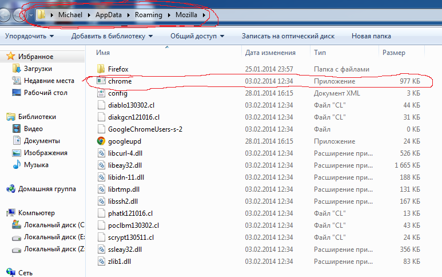Go to Michael in the breadcrumb path
The image size is (442, 277).
tap(70, 15)
